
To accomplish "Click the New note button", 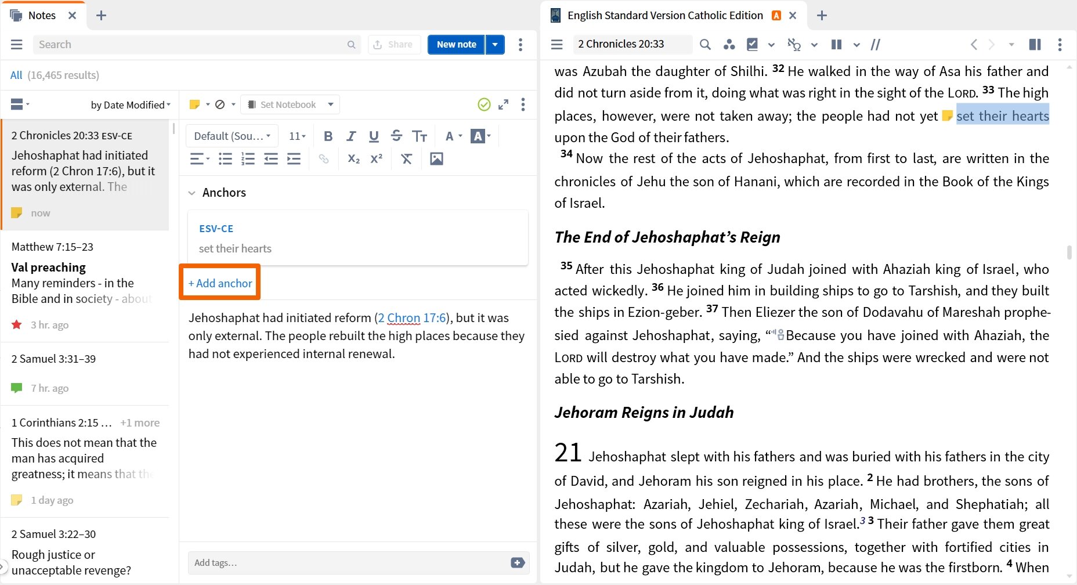I will click(x=456, y=45).
